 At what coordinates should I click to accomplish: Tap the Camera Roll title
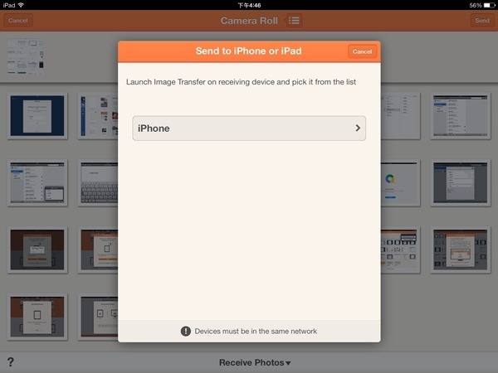coord(249,21)
